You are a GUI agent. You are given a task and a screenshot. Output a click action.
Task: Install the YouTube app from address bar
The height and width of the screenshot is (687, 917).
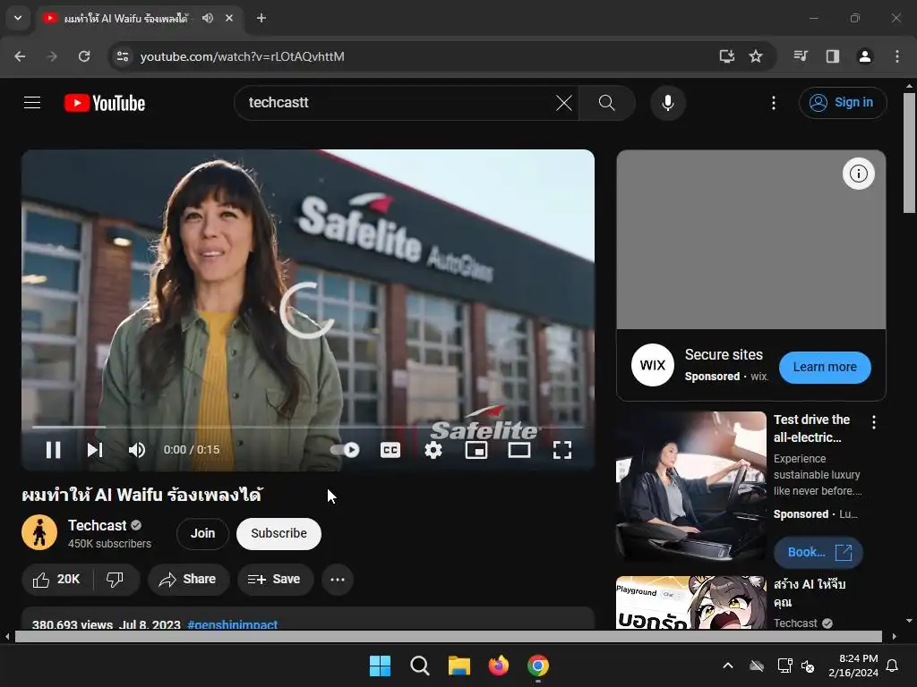726,56
